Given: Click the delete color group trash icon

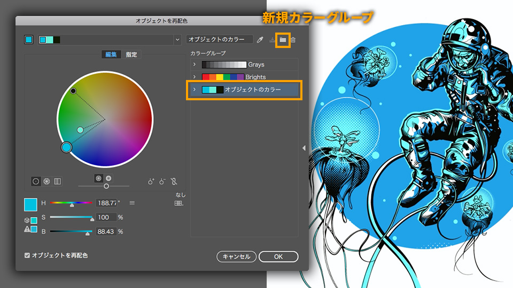Looking at the screenshot, I should [293, 40].
